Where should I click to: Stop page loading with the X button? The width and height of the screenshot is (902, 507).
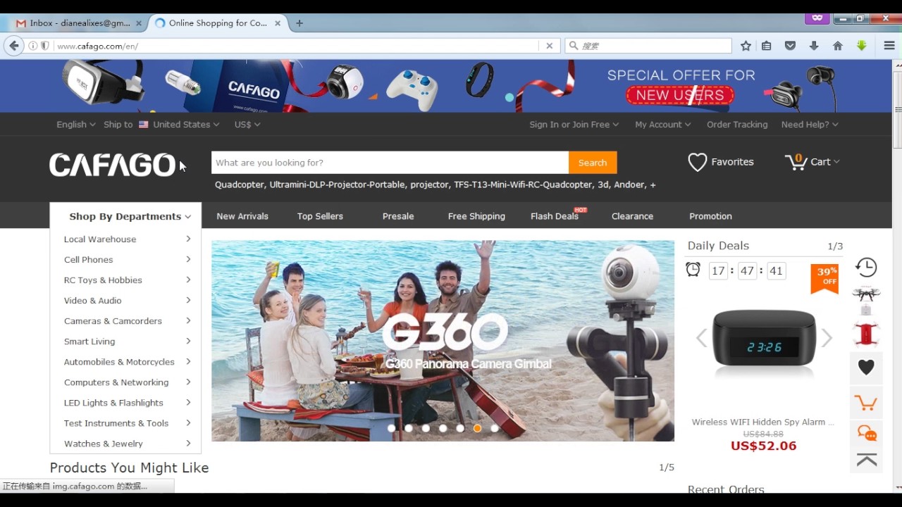(x=550, y=46)
